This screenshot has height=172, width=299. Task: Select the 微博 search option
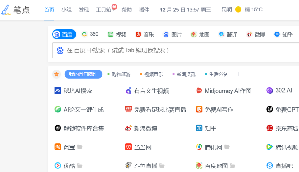point(255,34)
